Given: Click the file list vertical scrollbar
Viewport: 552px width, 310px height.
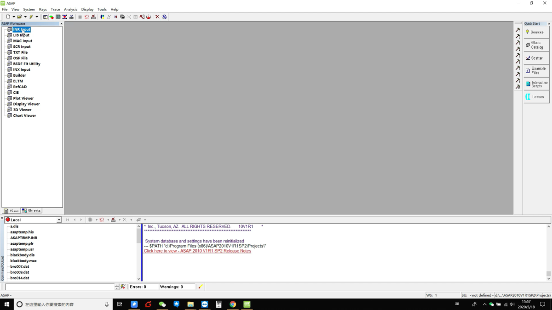Looking at the screenshot, I should point(139,253).
